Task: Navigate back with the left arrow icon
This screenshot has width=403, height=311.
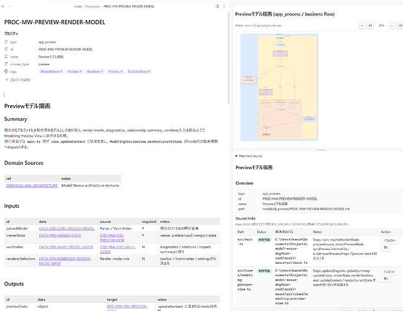Action: click(3, 6)
